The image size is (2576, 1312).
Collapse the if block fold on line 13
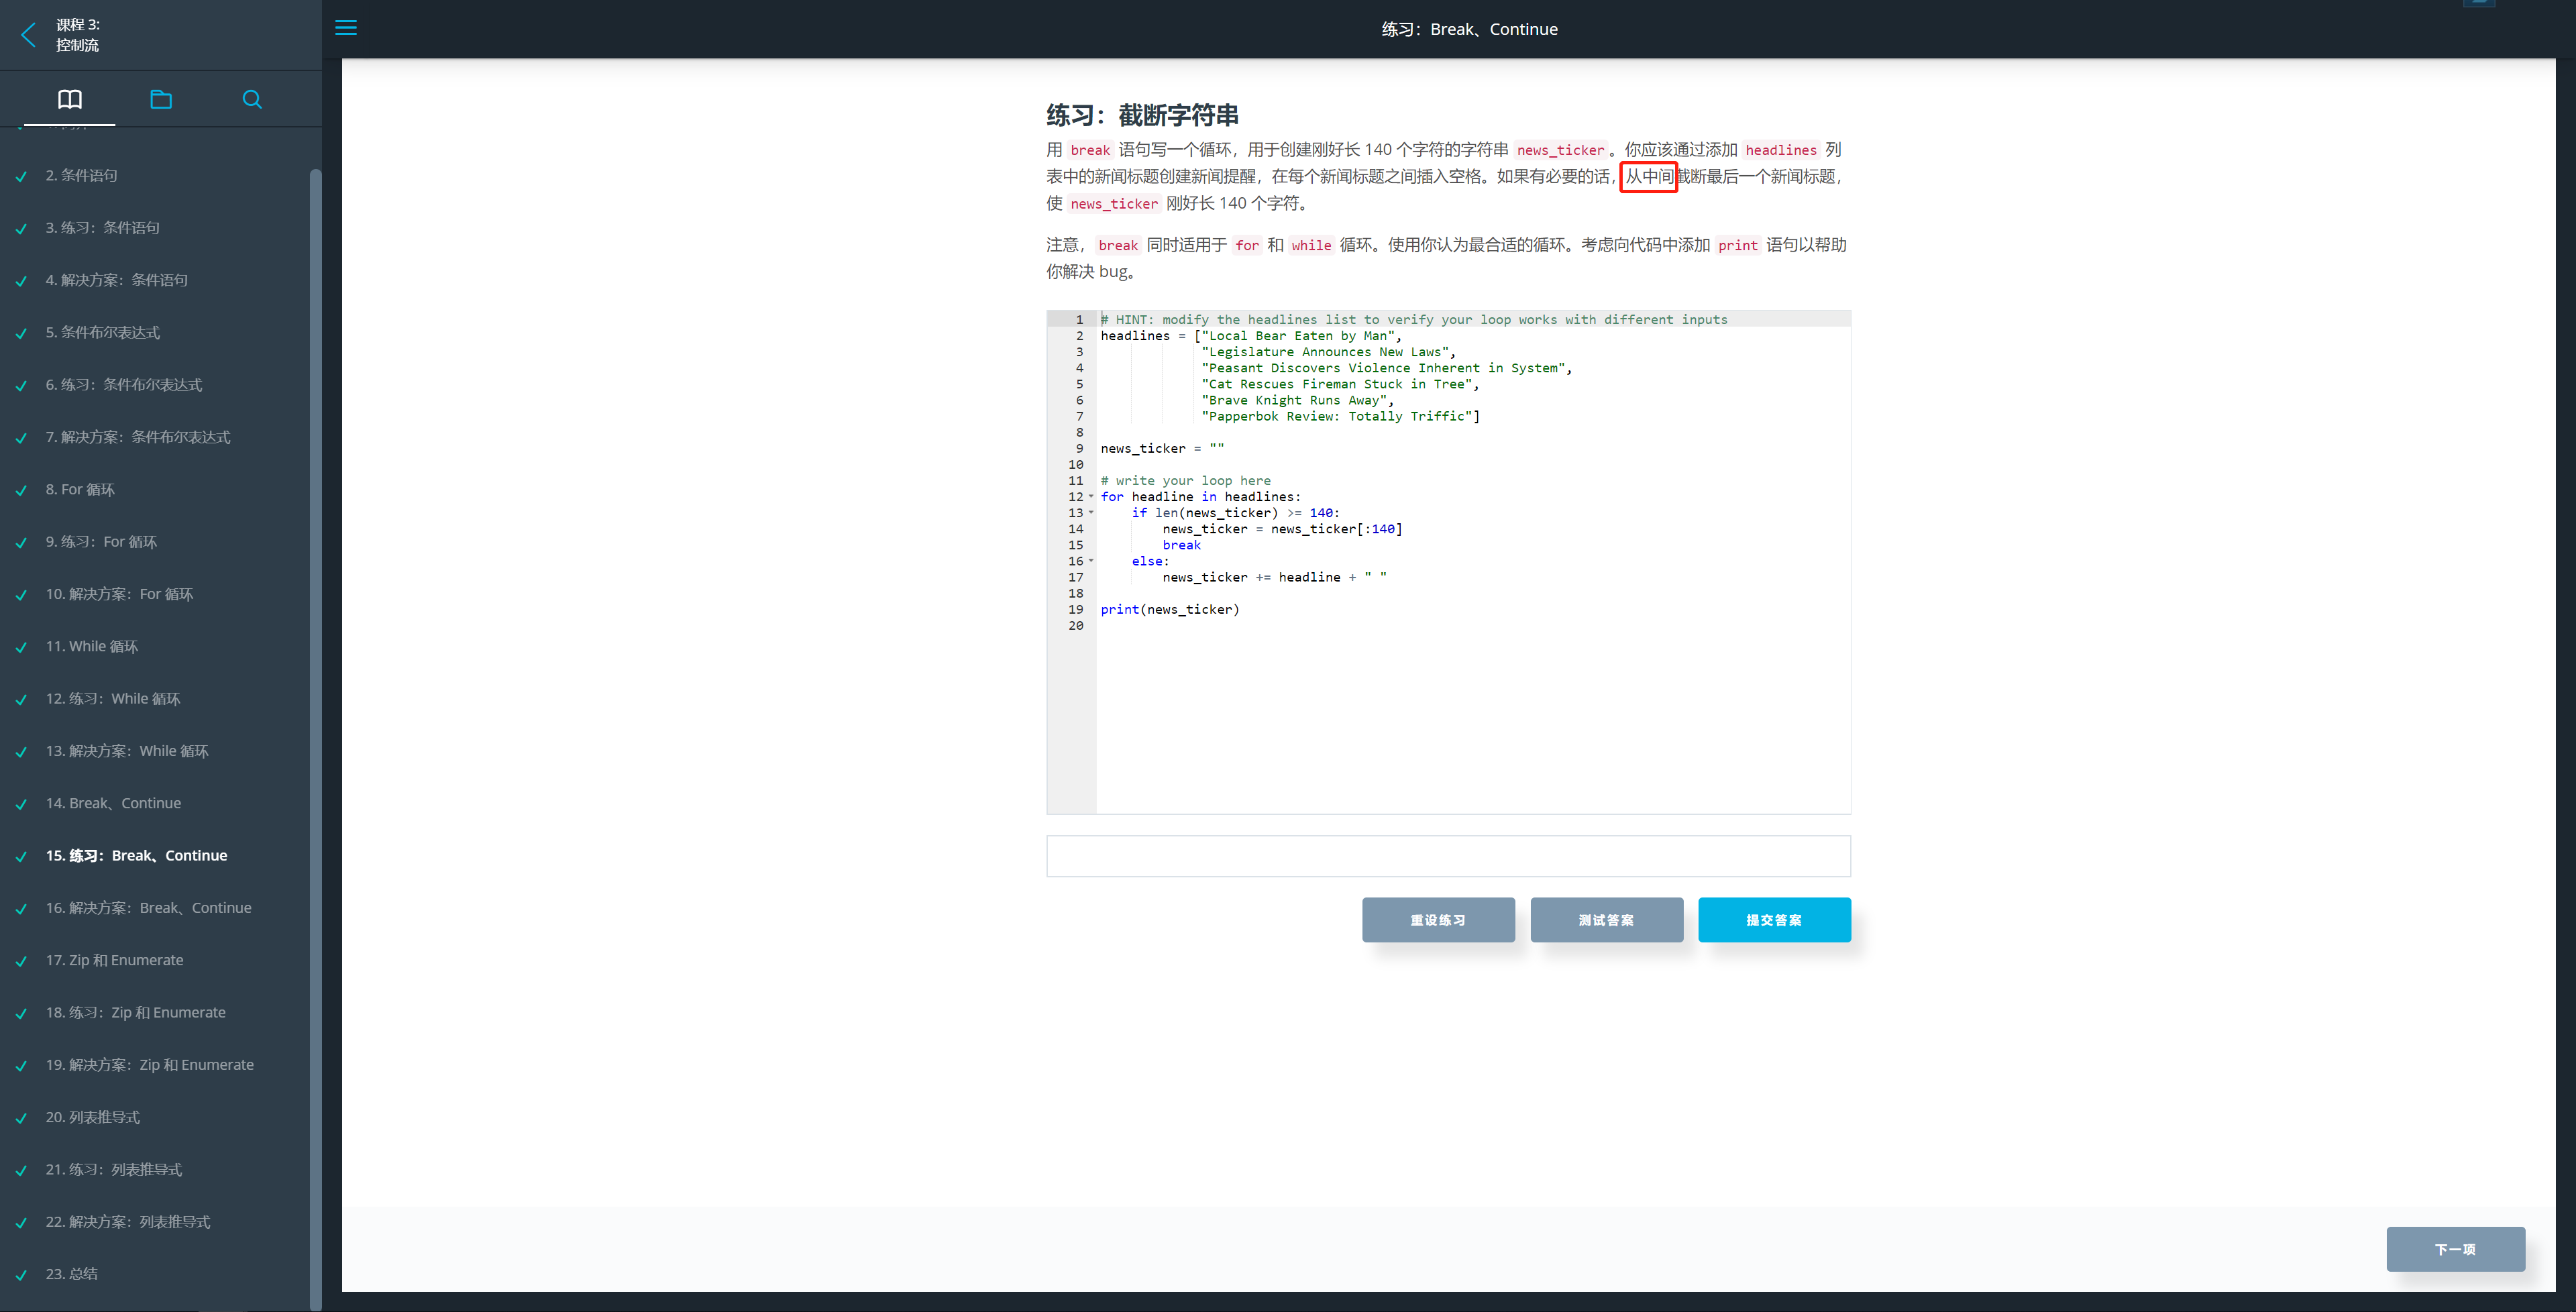point(1091,513)
